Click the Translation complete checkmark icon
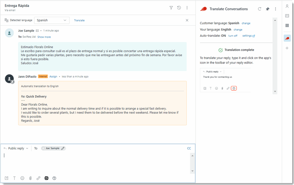Image resolution: width=294 pixels, height=185 pixels. 221,50
